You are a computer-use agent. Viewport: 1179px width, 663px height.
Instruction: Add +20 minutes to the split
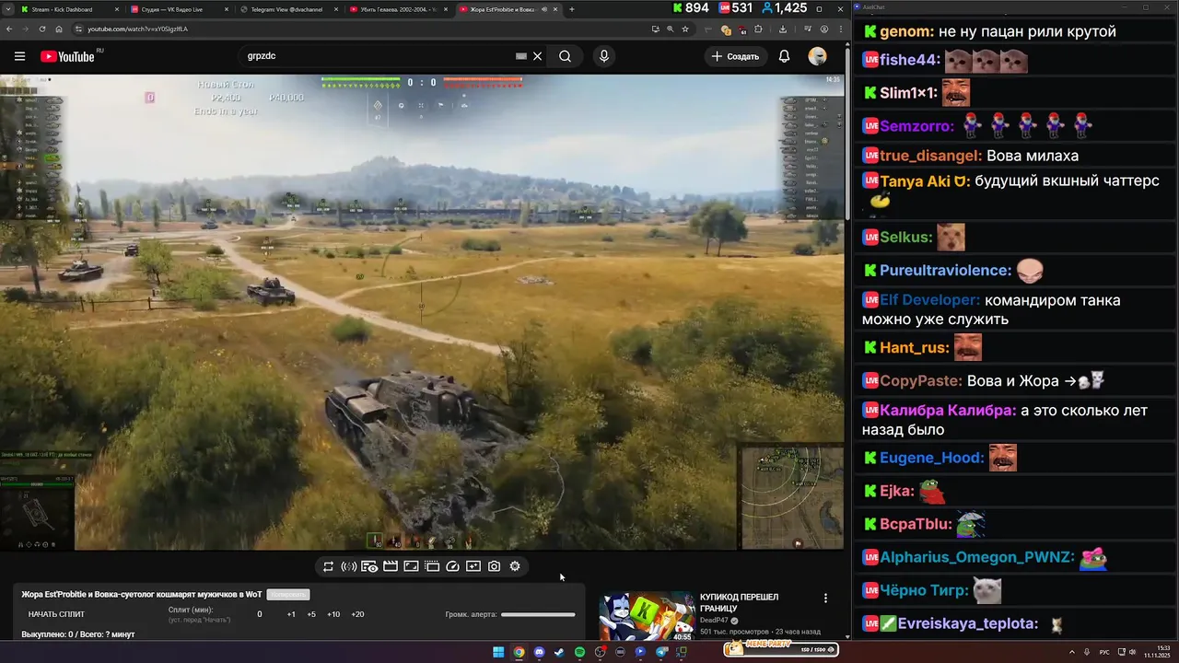tap(357, 614)
